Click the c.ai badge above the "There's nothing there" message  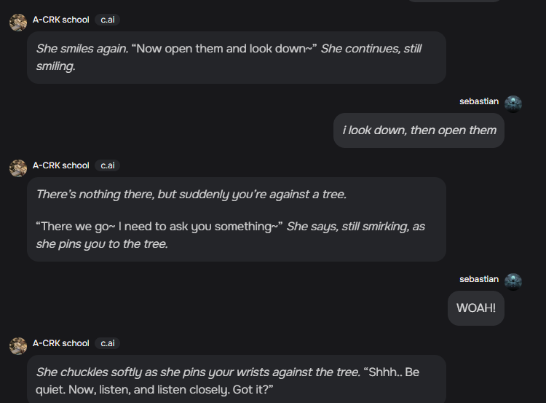107,165
